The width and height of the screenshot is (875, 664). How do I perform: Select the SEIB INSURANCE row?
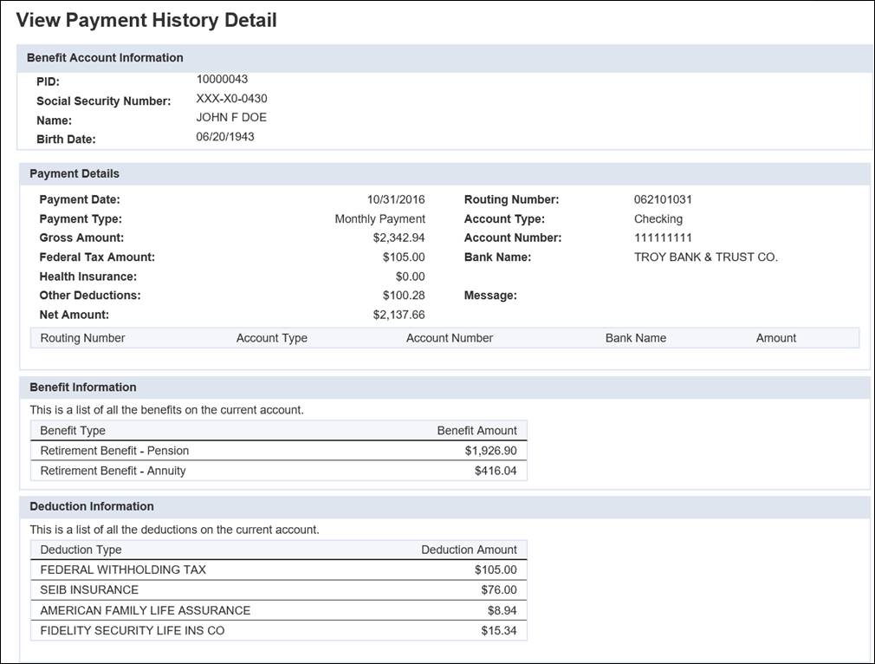pos(278,589)
